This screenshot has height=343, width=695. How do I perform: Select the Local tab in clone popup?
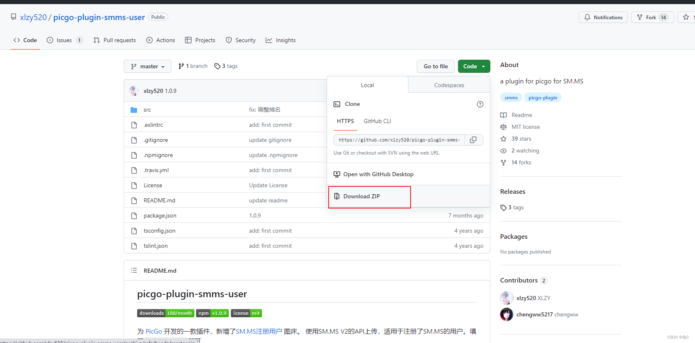point(367,85)
